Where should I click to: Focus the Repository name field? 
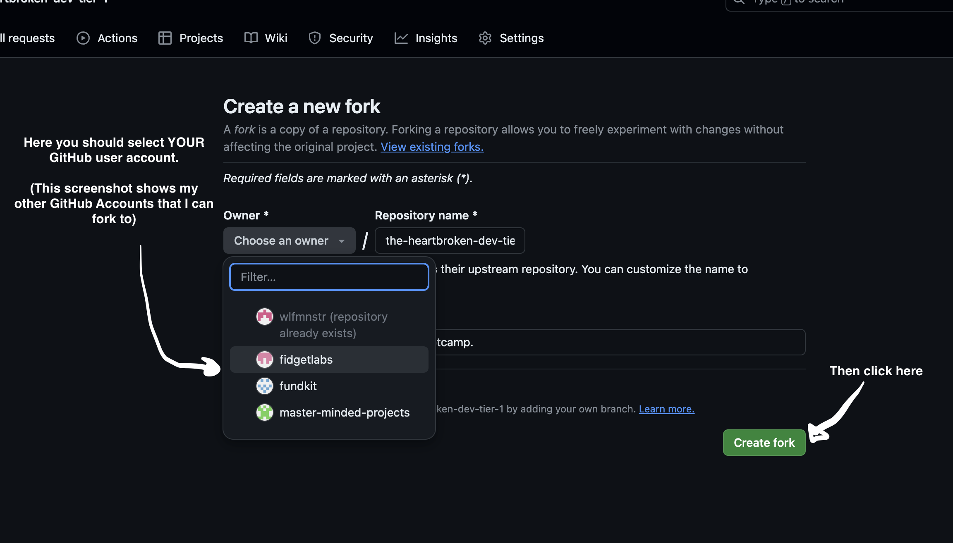(x=450, y=241)
